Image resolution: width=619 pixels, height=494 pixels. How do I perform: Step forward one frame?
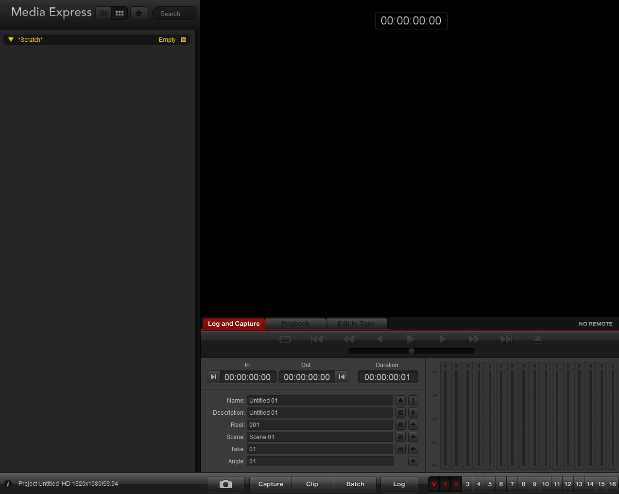pos(443,339)
